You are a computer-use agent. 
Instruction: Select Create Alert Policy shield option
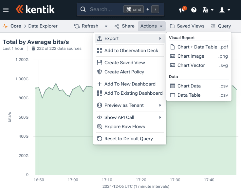124,72
